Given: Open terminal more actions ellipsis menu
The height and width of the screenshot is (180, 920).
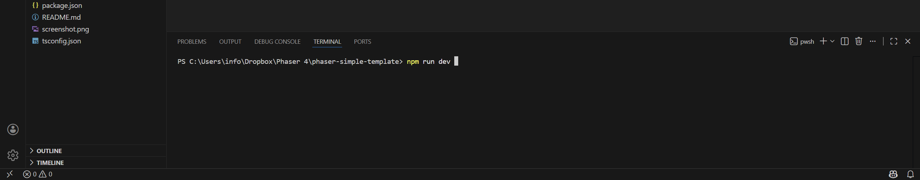Looking at the screenshot, I should coord(873,42).
